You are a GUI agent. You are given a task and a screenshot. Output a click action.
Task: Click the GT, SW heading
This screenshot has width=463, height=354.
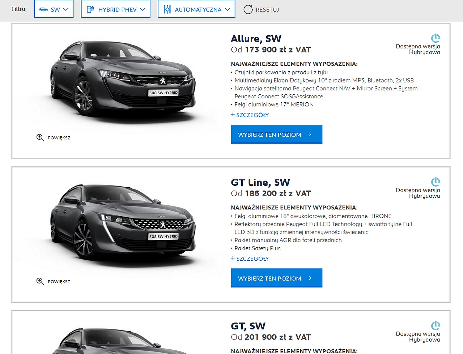tap(248, 326)
